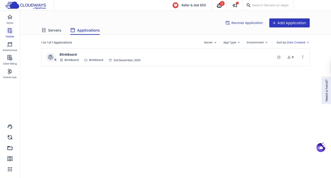The image size is (331, 178).
Task: Open the Need a hand? side tab
Action: [326, 90]
